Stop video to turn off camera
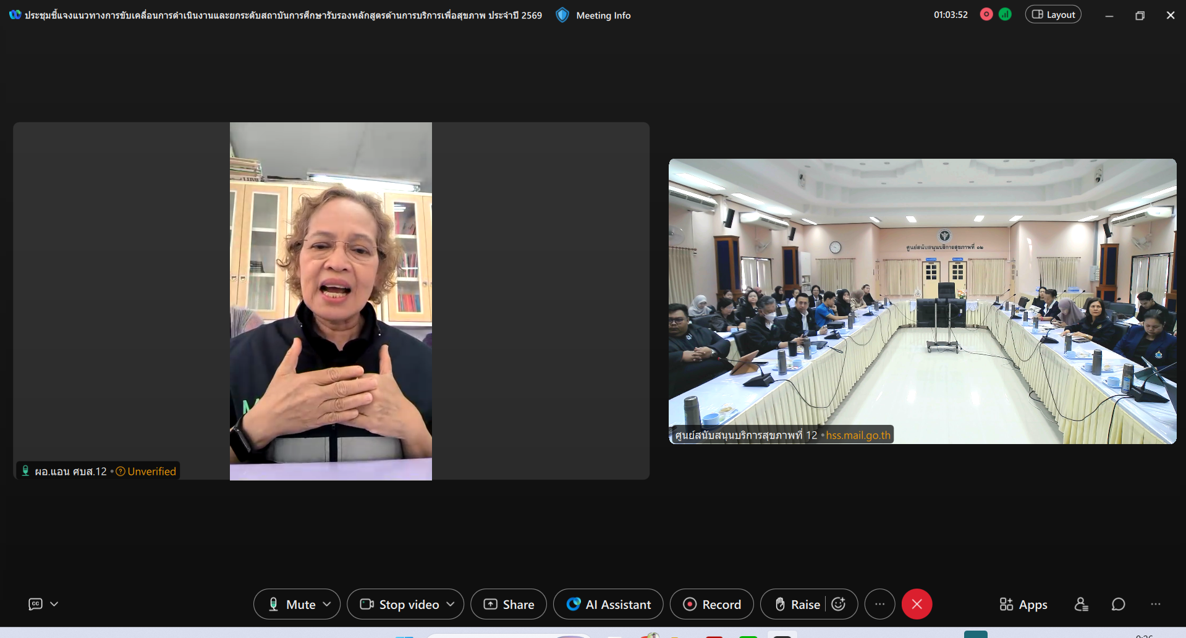The height and width of the screenshot is (638, 1186). pyautogui.click(x=399, y=604)
